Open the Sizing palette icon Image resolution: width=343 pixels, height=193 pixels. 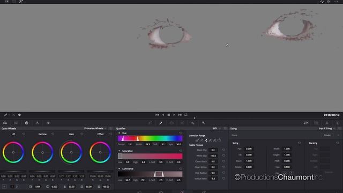305,123
